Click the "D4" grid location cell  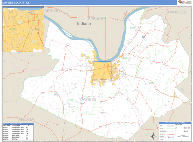pos(27,129)
